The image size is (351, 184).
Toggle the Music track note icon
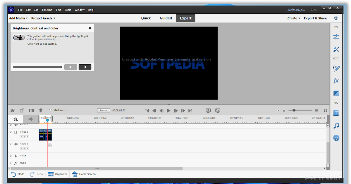[x=16, y=163]
